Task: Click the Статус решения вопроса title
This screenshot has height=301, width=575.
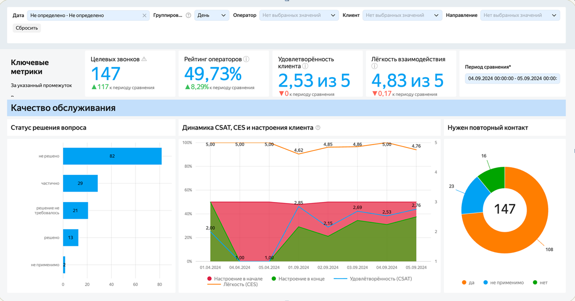Action: [x=49, y=128]
